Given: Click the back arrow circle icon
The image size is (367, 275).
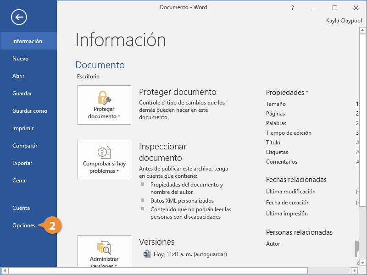Looking at the screenshot, I should point(19,17).
